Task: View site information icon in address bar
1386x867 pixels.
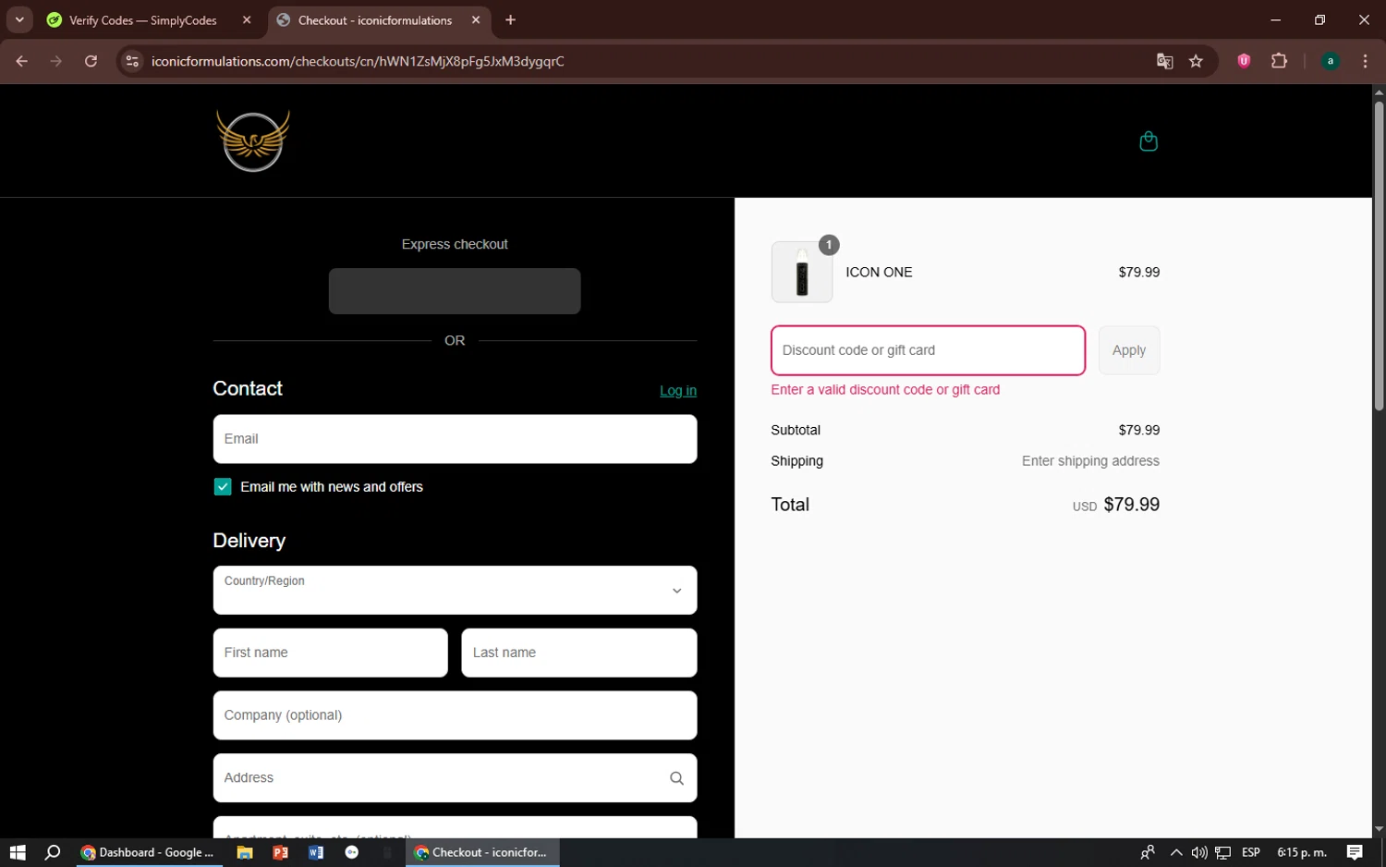Action: coord(132,61)
